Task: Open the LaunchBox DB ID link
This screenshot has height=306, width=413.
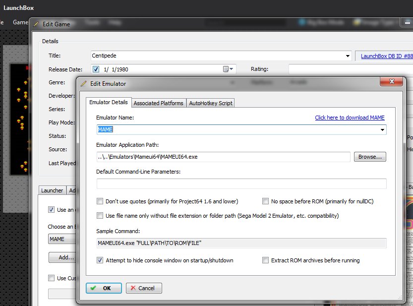Action: [x=387, y=56]
